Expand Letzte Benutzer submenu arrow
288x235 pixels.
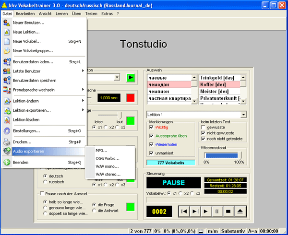pyautogui.click(x=83, y=71)
